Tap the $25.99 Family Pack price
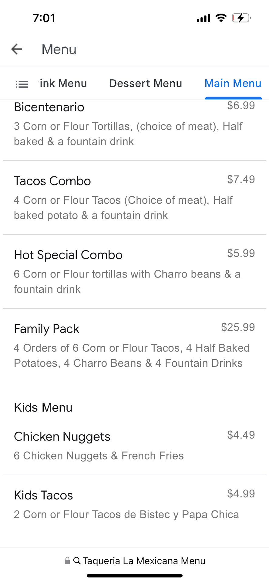 pos(238,327)
